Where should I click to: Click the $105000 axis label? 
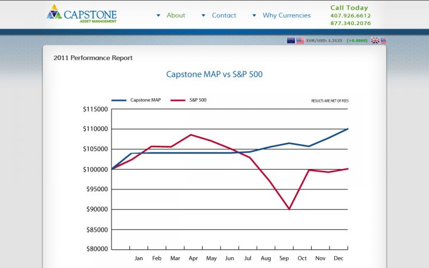(x=95, y=149)
